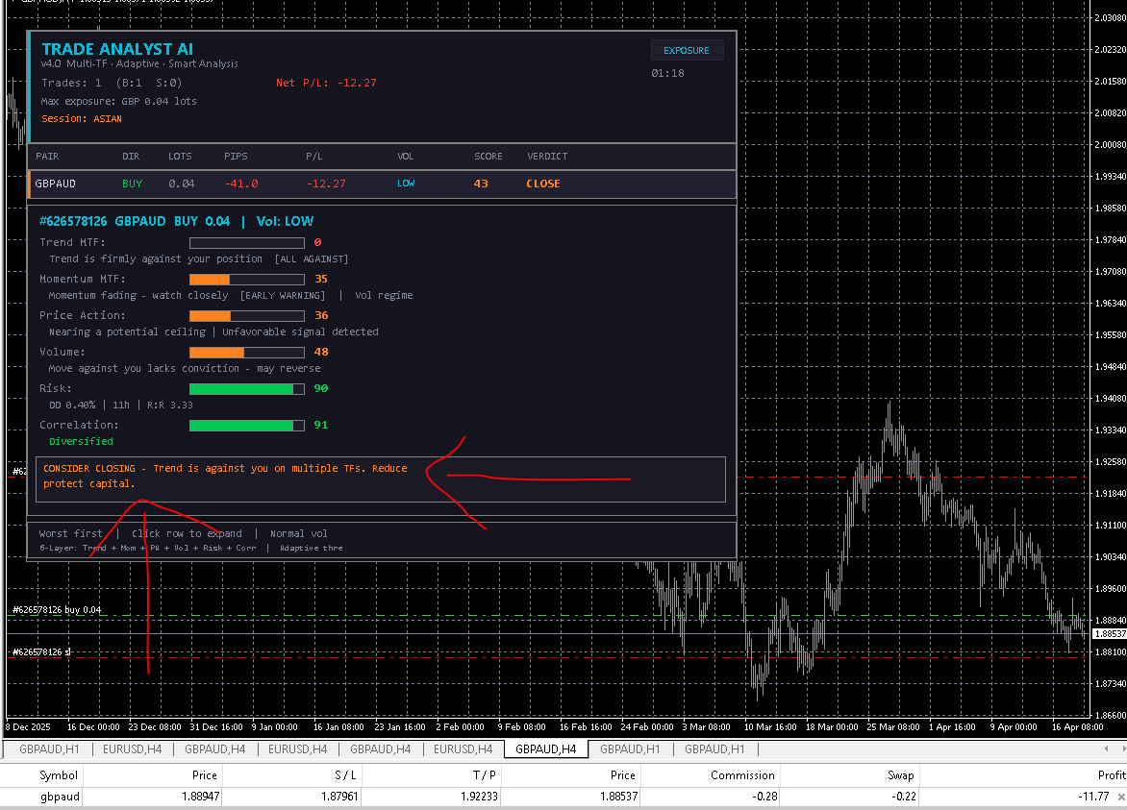Click the Commission column header
This screenshot has width=1127, height=810.
point(742,774)
